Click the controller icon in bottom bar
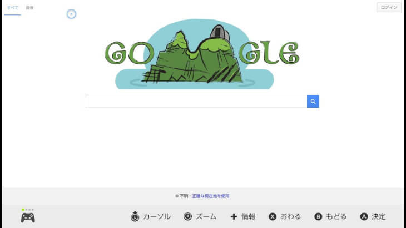This screenshot has width=406, height=228. click(28, 217)
